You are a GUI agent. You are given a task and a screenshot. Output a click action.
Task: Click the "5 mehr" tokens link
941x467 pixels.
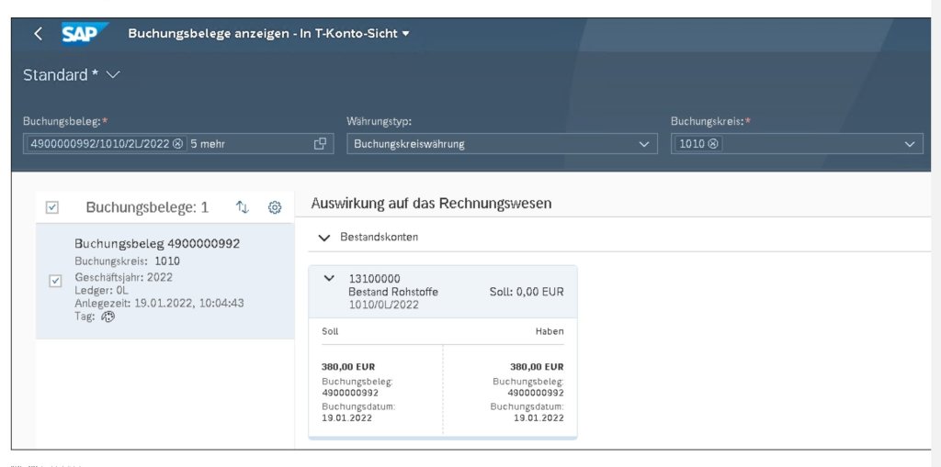click(x=208, y=144)
